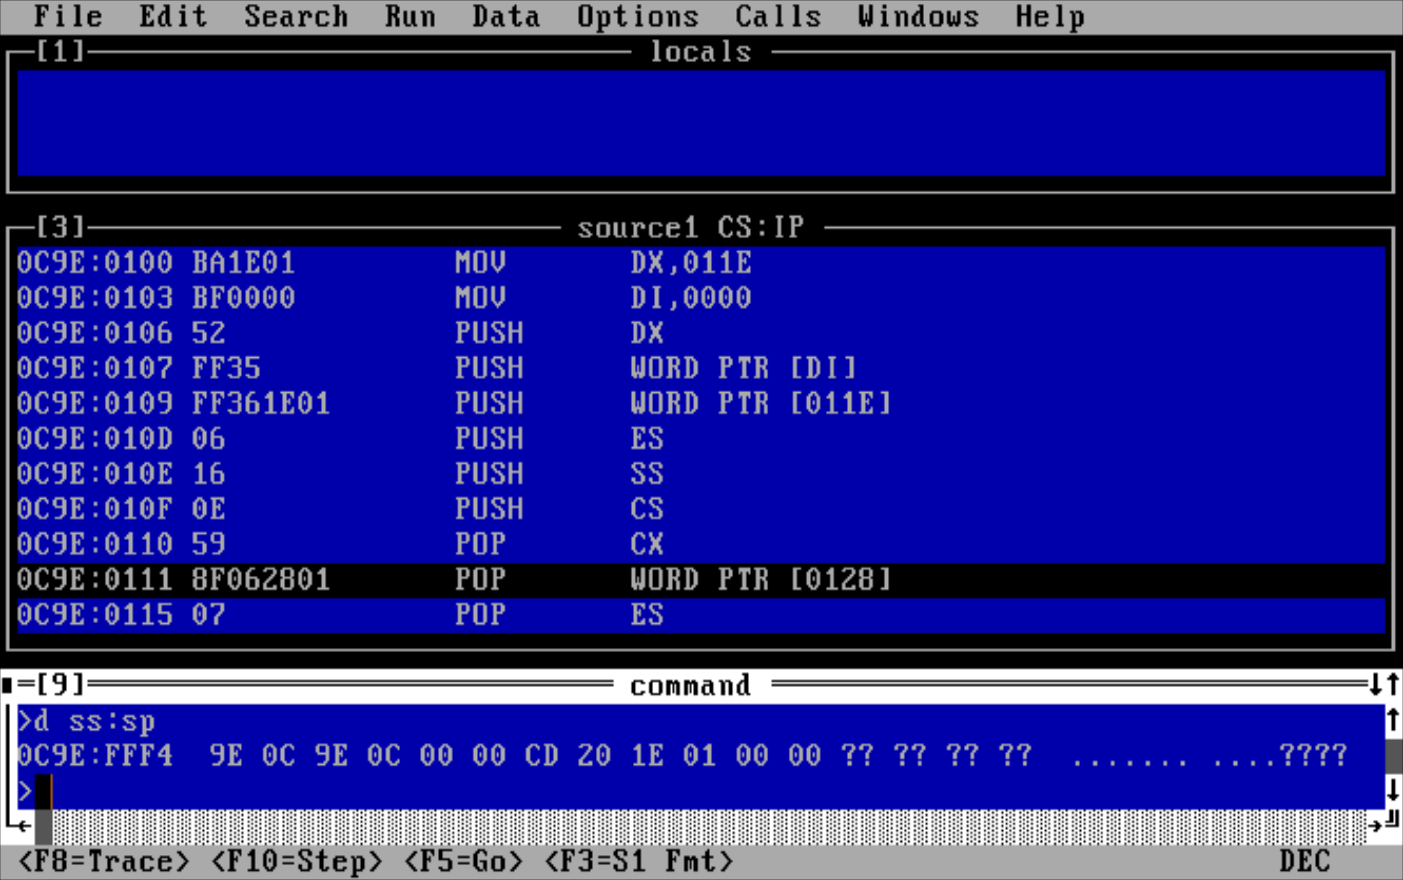This screenshot has height=880, width=1403.
Task: Click the command window scroll-right arrow
Action: [1376, 825]
